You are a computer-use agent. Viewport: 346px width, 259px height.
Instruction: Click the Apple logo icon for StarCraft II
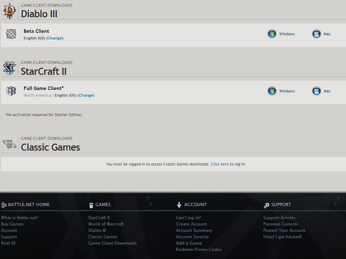pyautogui.click(x=317, y=91)
